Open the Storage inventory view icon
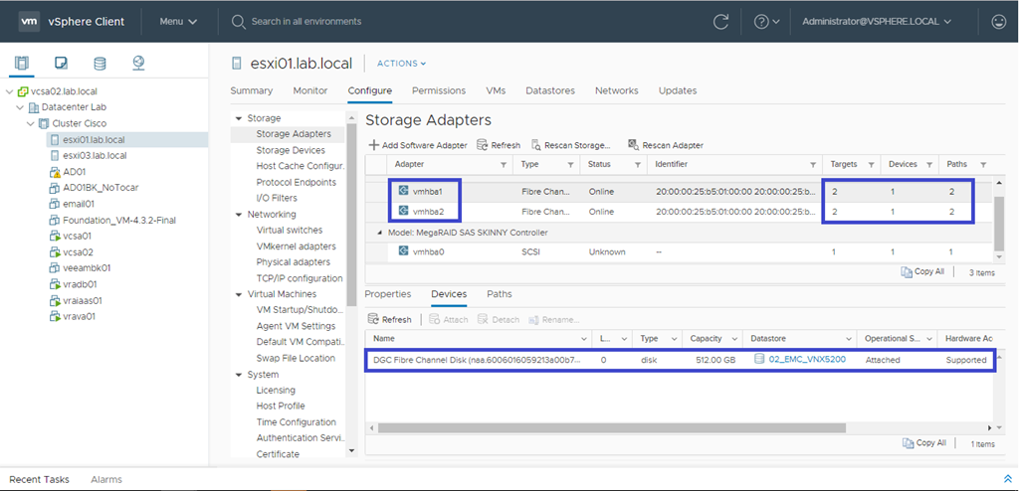 tap(100, 64)
